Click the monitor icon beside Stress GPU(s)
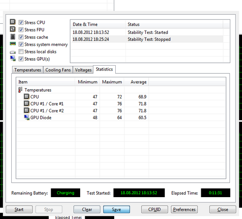This screenshot has height=219, width=242. click(12, 59)
